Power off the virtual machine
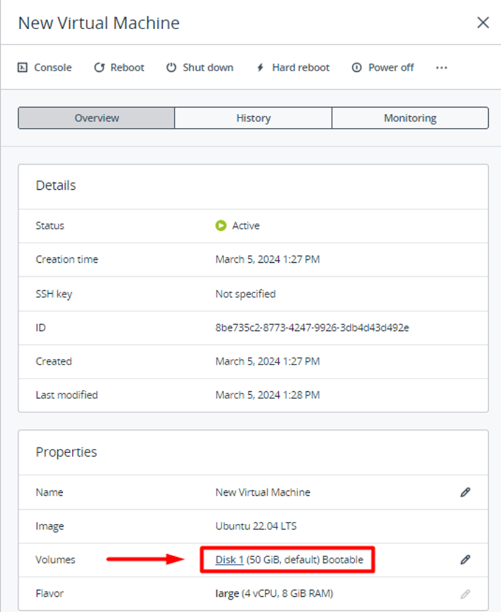The image size is (501, 612). [383, 68]
